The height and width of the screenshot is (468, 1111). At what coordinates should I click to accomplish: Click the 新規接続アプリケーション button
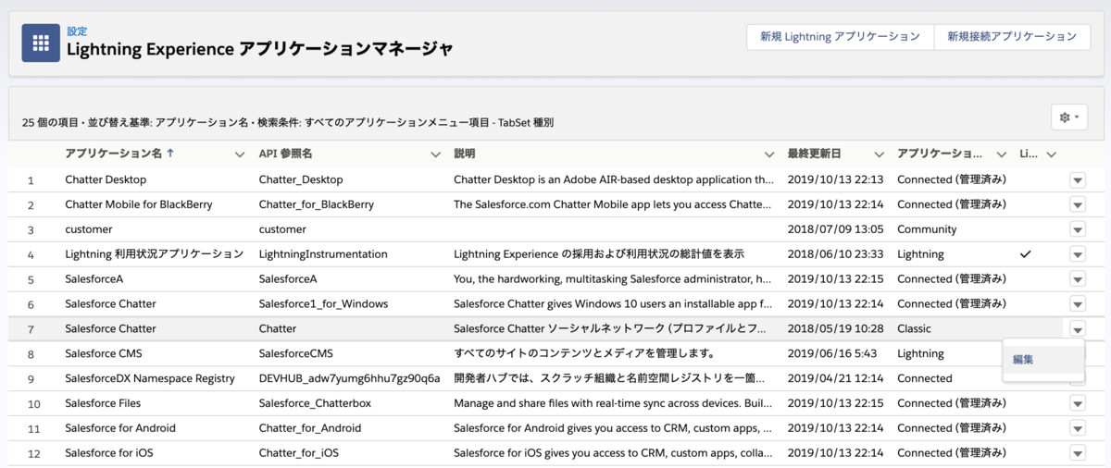1012,37
